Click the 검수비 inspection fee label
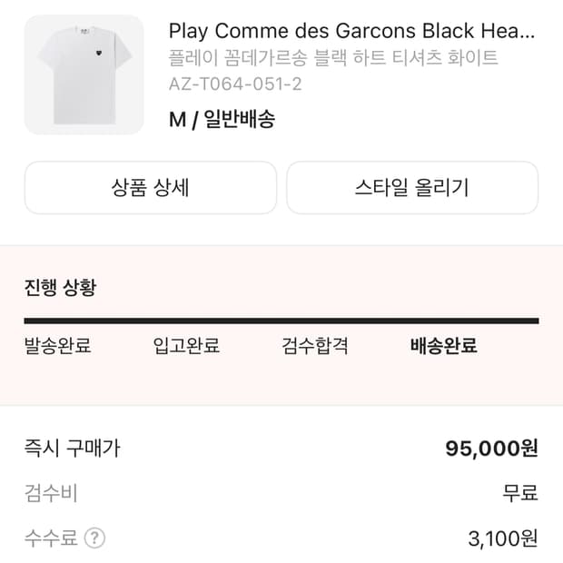Screen dimensions: 563x563 tap(51, 493)
